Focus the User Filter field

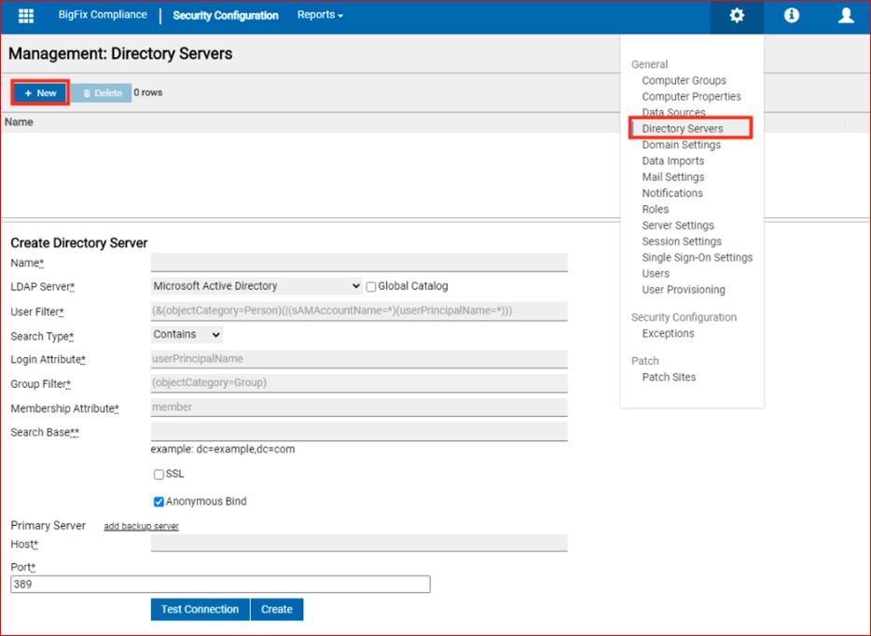pyautogui.click(x=359, y=311)
